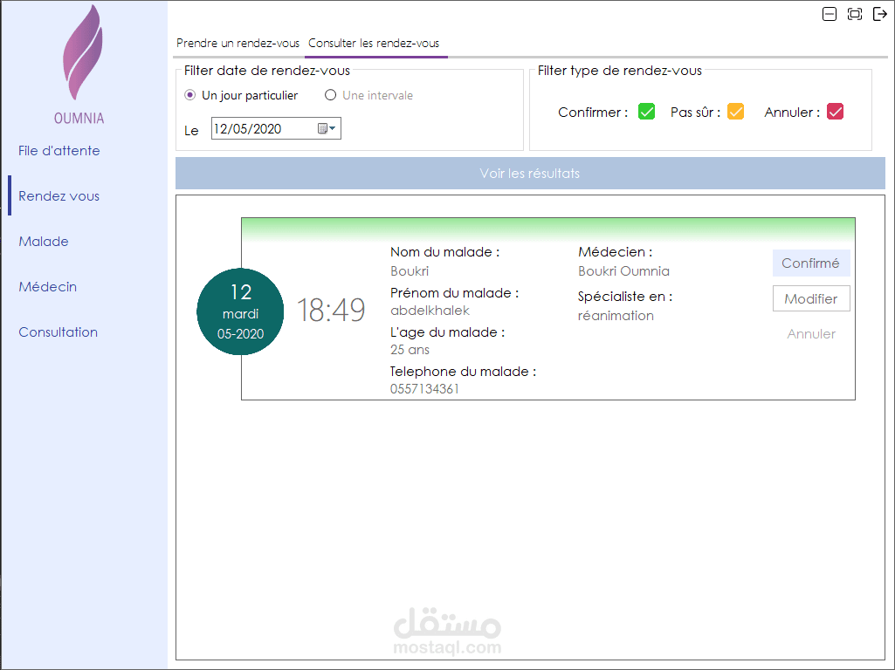Click the date field showing 12/05/2020
This screenshot has width=895, height=670.
(x=276, y=129)
